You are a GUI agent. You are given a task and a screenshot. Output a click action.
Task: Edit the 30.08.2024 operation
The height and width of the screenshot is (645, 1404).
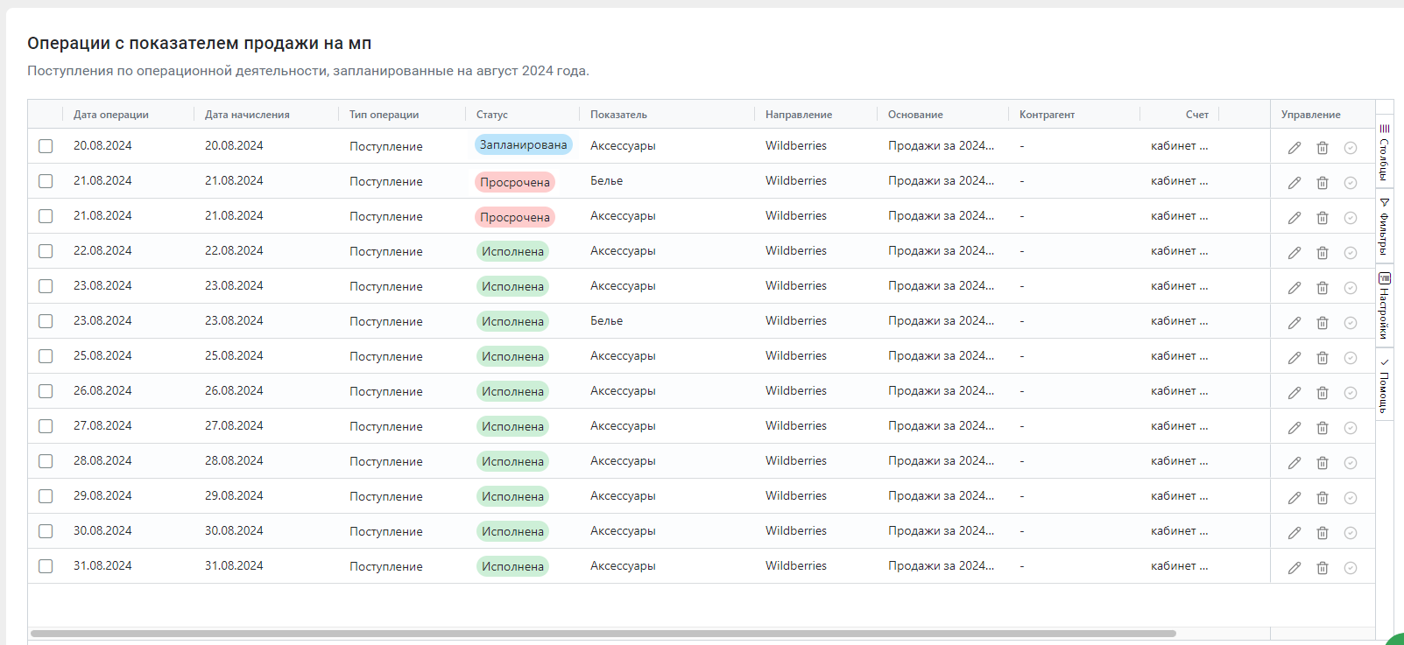pyautogui.click(x=1295, y=533)
